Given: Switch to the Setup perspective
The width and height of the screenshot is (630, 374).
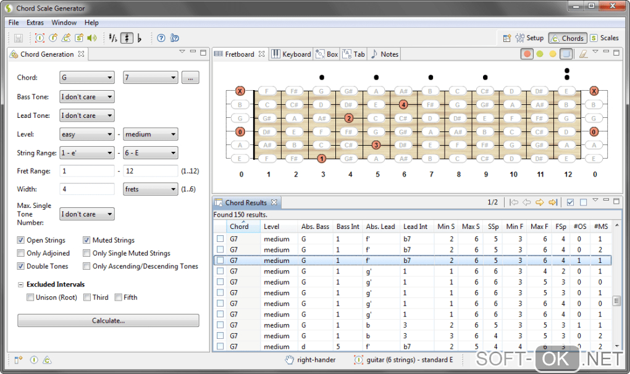Looking at the screenshot, I should [x=529, y=38].
